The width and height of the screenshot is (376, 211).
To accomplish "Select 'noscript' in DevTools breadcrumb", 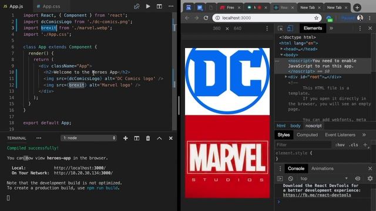I will pos(313,126).
